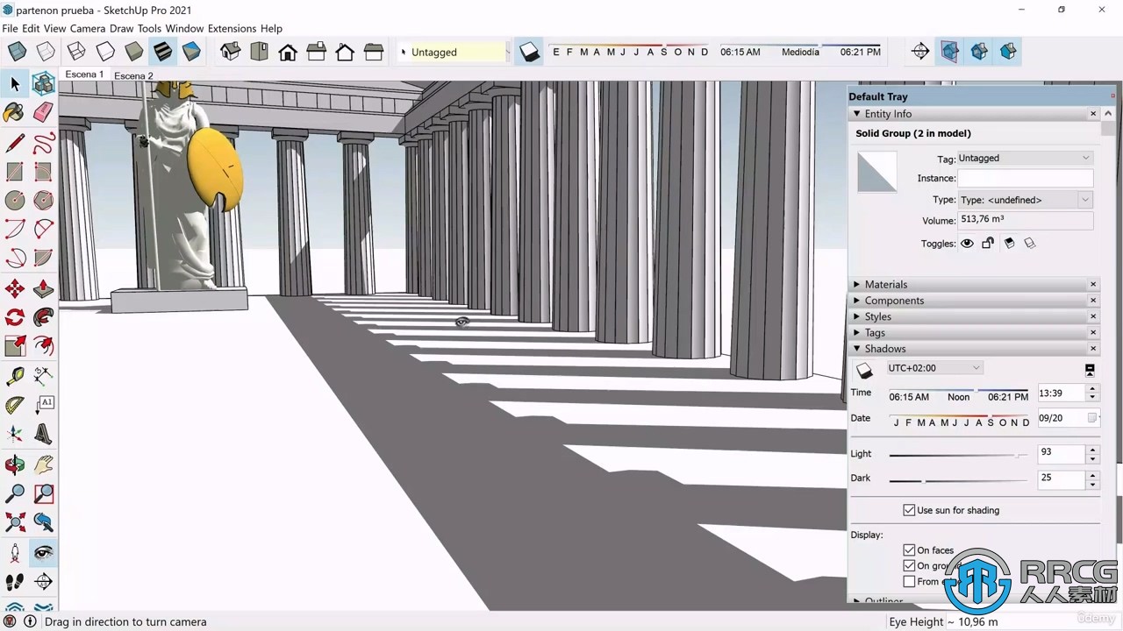Image resolution: width=1123 pixels, height=631 pixels.
Task: Select the Line pencil tool
Action: pyautogui.click(x=15, y=143)
